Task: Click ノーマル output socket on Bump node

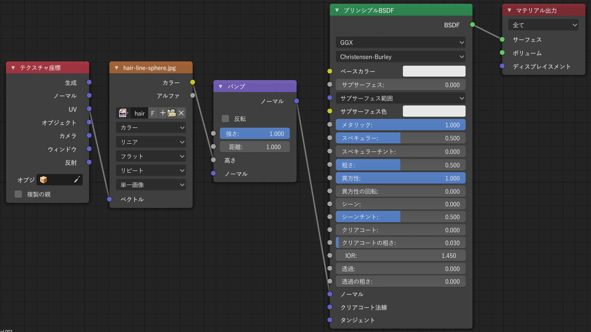Action: tap(296, 101)
